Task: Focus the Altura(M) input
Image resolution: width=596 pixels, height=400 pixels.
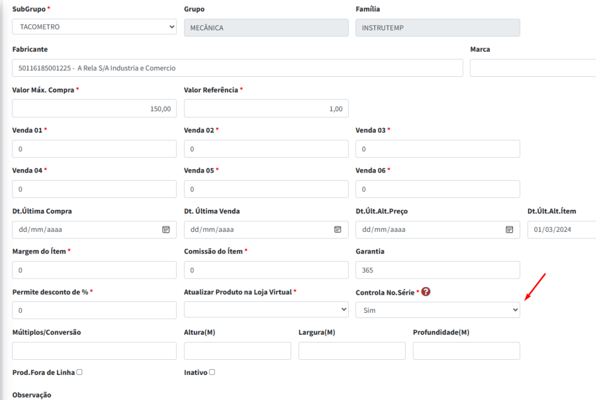Action: point(237,351)
